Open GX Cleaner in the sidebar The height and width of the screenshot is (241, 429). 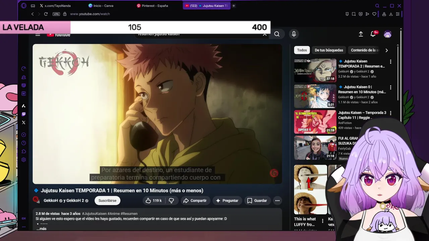[x=23, y=77]
